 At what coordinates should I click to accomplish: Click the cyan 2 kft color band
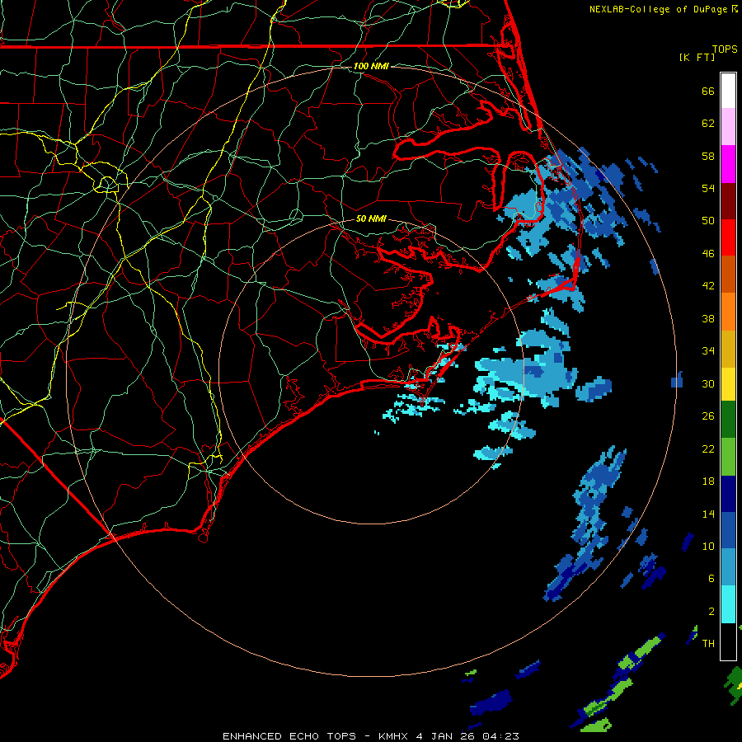pyautogui.click(x=728, y=604)
